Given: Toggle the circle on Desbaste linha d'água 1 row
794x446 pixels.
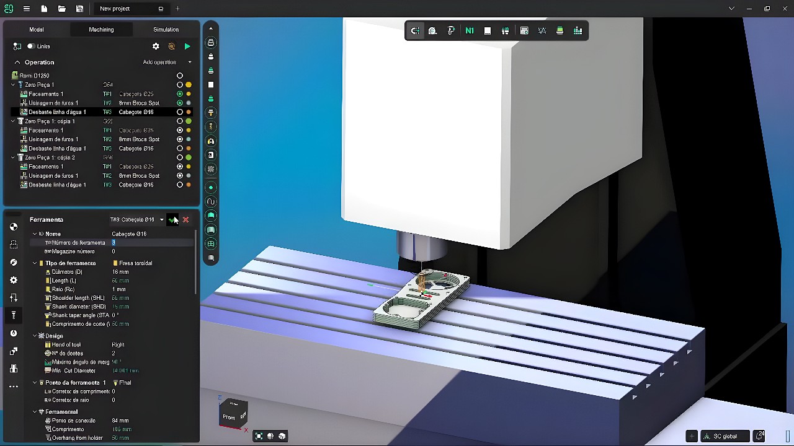Looking at the screenshot, I should coord(180,112).
